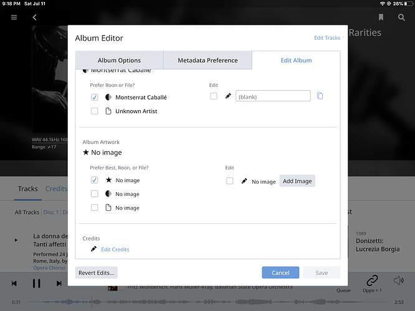Viewport: 415px width, 311px height.
Task: Click the pencil icon next to blank field
Action: tap(228, 96)
